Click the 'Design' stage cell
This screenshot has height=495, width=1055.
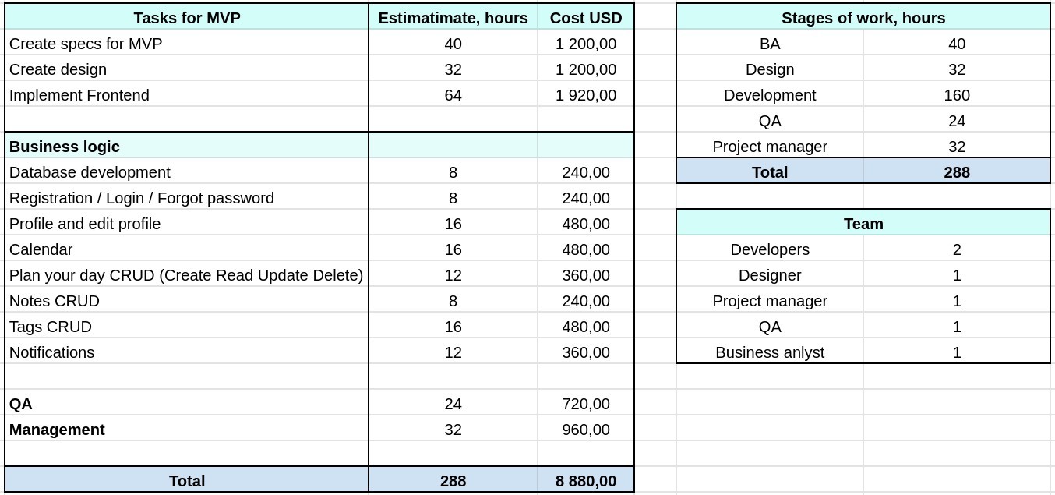tap(770, 69)
